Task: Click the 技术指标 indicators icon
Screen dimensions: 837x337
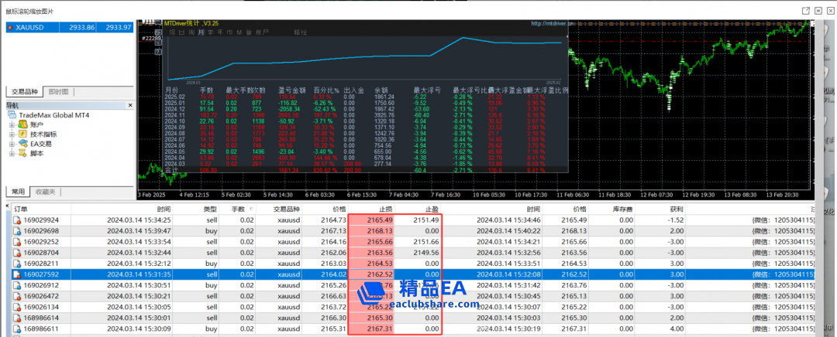Action: pyautogui.click(x=23, y=134)
